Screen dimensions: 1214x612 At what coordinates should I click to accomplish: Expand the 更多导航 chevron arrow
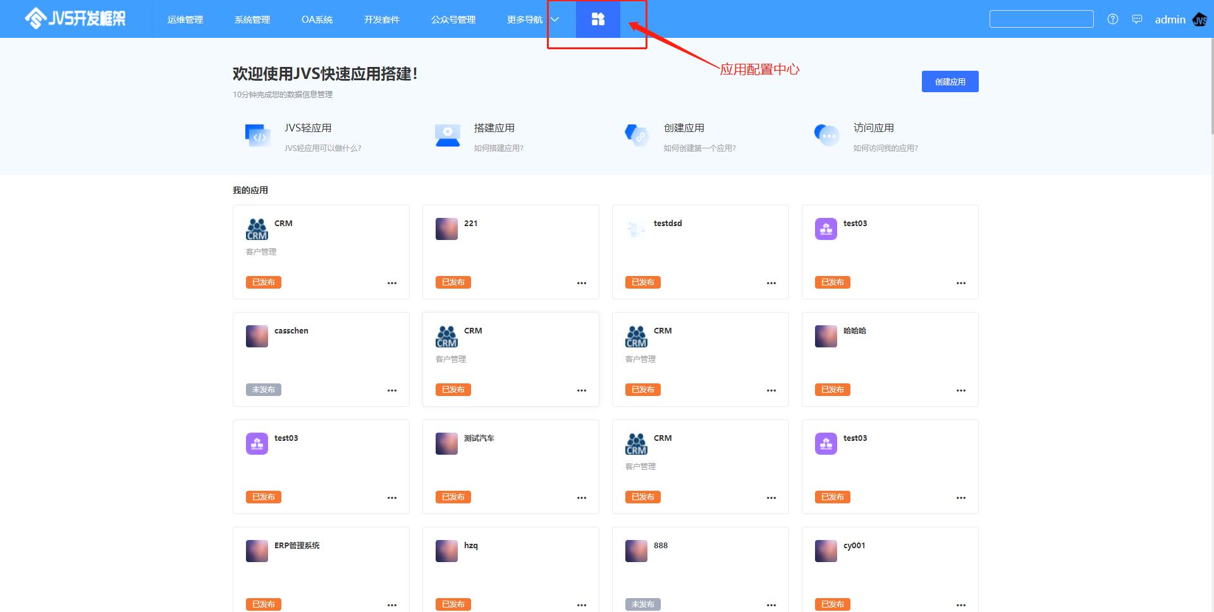point(555,20)
